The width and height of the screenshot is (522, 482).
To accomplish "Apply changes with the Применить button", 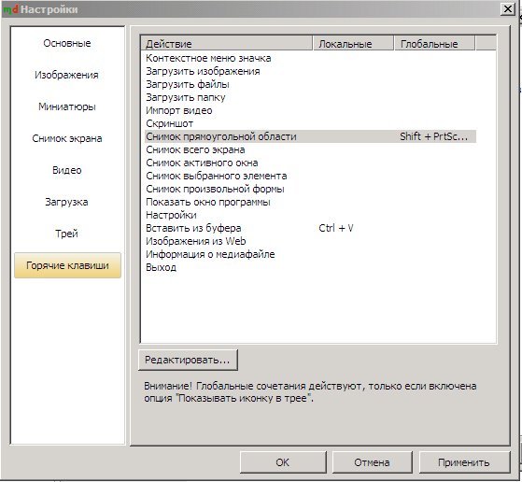I will 464,462.
